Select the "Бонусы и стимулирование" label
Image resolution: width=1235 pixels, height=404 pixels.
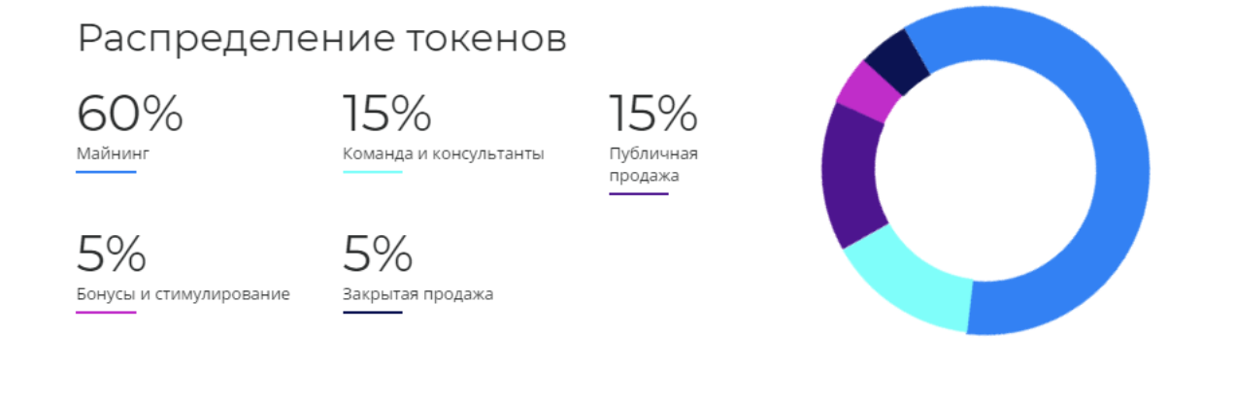click(183, 294)
